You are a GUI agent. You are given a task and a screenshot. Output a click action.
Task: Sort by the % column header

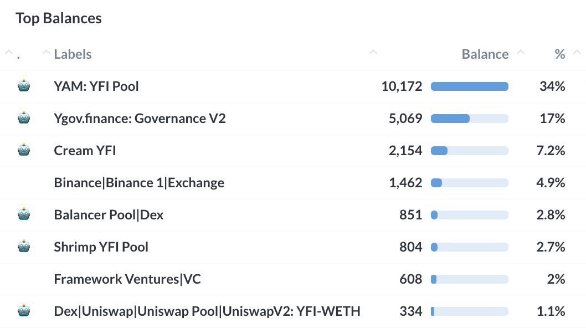pyautogui.click(x=559, y=54)
